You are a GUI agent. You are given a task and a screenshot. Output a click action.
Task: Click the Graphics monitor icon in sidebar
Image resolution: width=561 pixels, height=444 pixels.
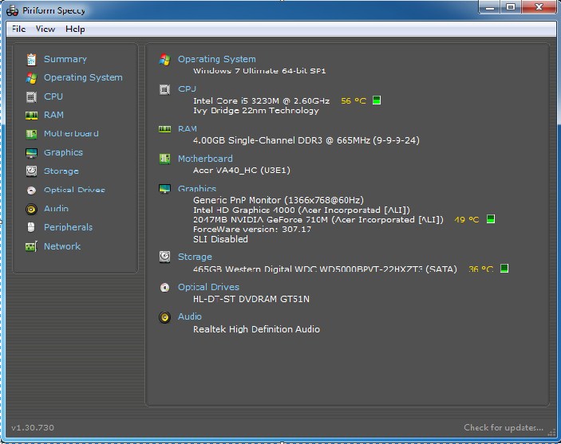pyautogui.click(x=31, y=153)
